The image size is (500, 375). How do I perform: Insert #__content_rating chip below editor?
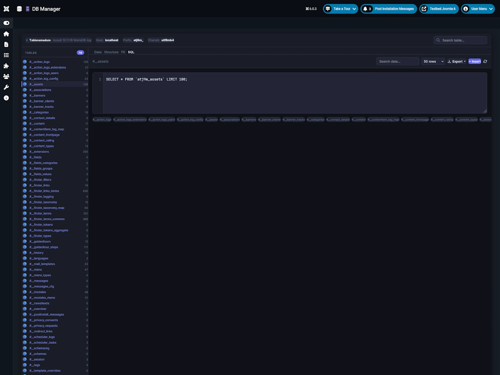(x=442, y=120)
